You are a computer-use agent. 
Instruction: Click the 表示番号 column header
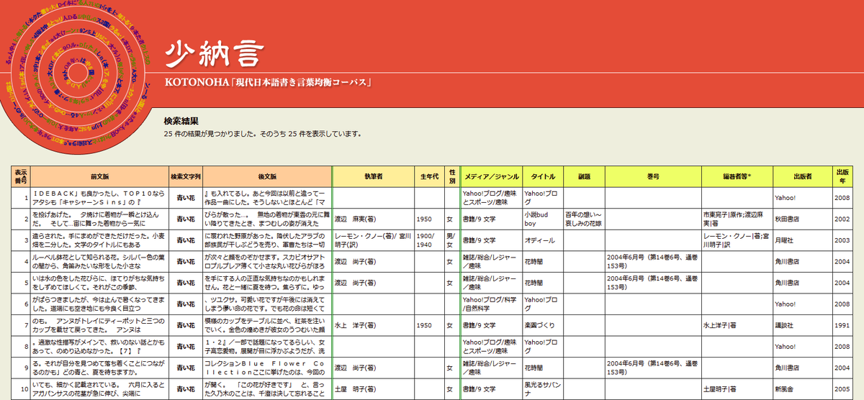[21, 176]
